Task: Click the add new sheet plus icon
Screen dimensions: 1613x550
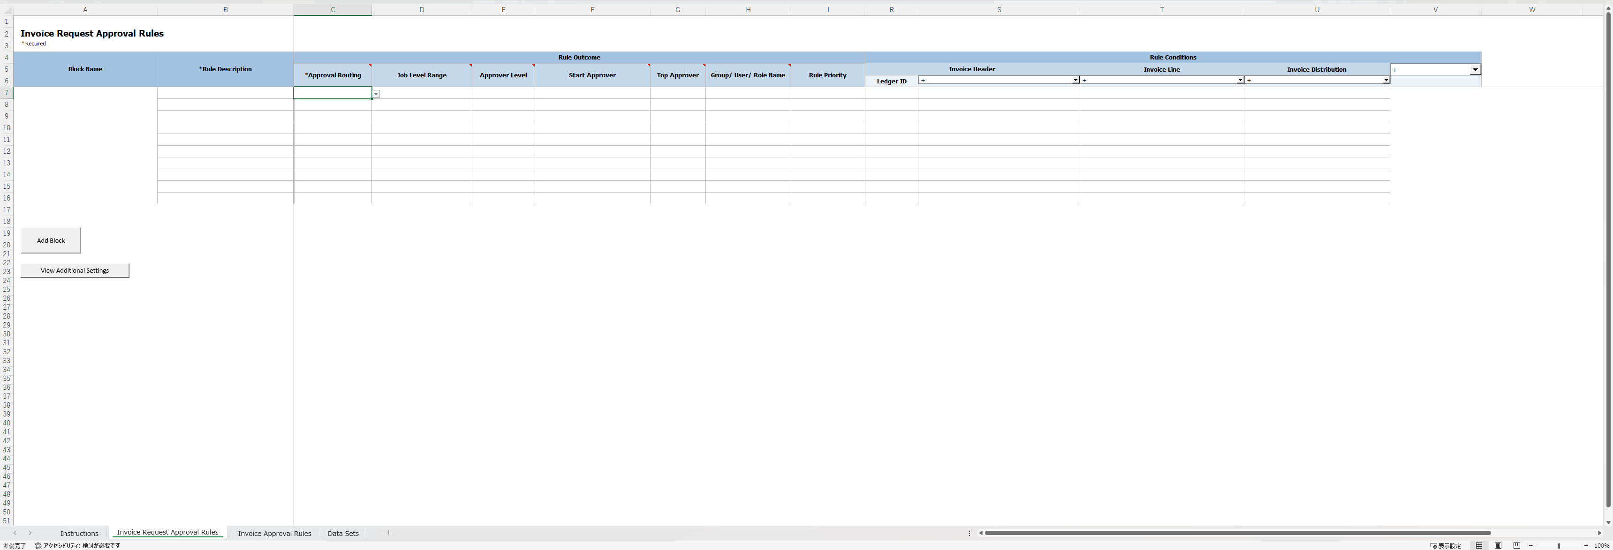Action: [x=388, y=533]
